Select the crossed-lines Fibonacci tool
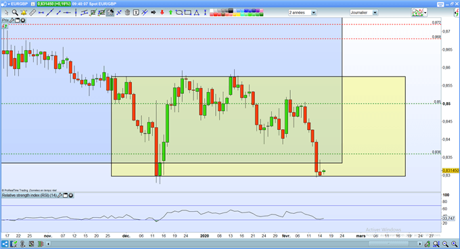The height and width of the screenshot is (249, 460). pyautogui.click(x=144, y=13)
